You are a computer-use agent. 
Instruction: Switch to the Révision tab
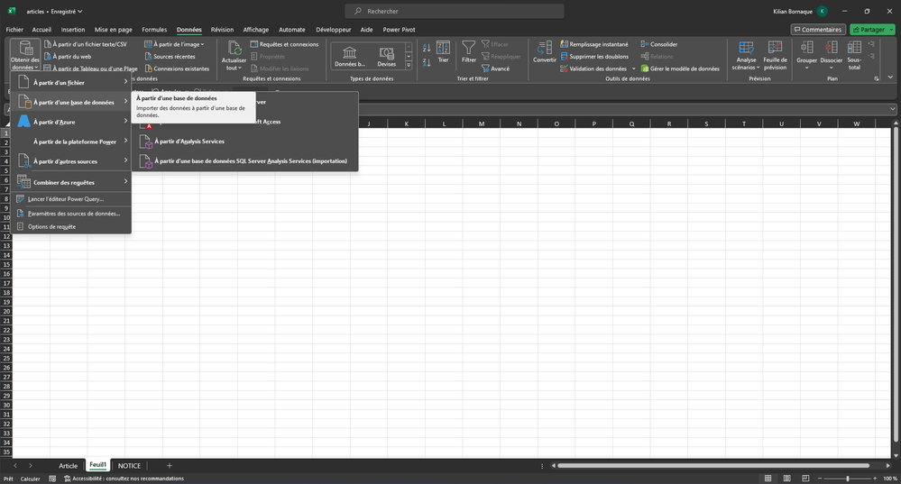pyautogui.click(x=222, y=29)
